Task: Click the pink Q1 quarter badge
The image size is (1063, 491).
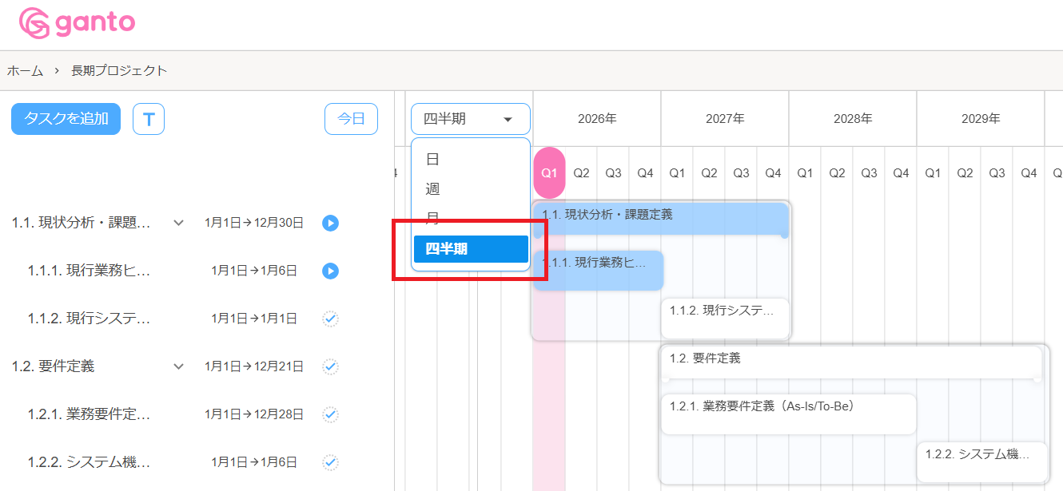Action: [x=549, y=172]
